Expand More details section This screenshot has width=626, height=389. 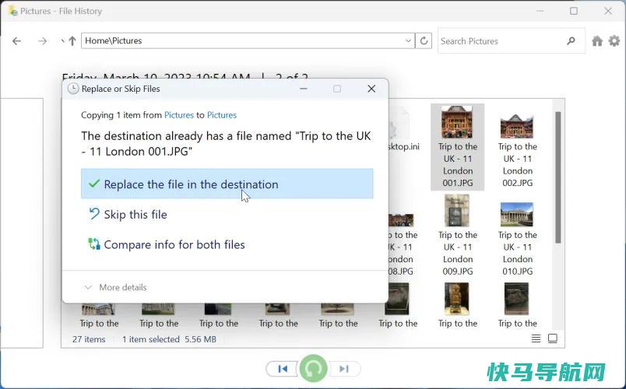coord(115,287)
